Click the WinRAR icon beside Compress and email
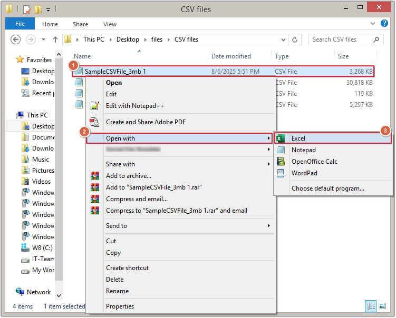 click(95, 199)
